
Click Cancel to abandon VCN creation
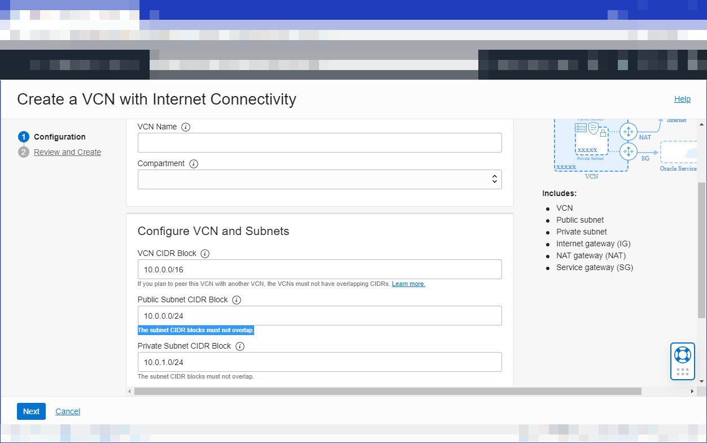coord(67,411)
